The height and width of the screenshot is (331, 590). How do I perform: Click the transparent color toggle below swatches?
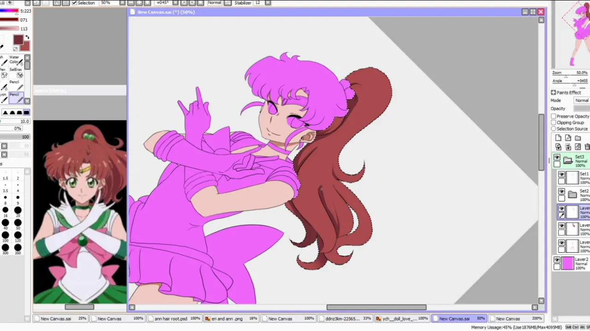15,49
